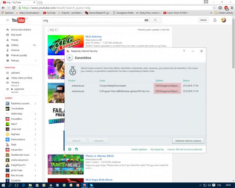
Task: Open Edge browser from taskbar
Action: point(23,185)
